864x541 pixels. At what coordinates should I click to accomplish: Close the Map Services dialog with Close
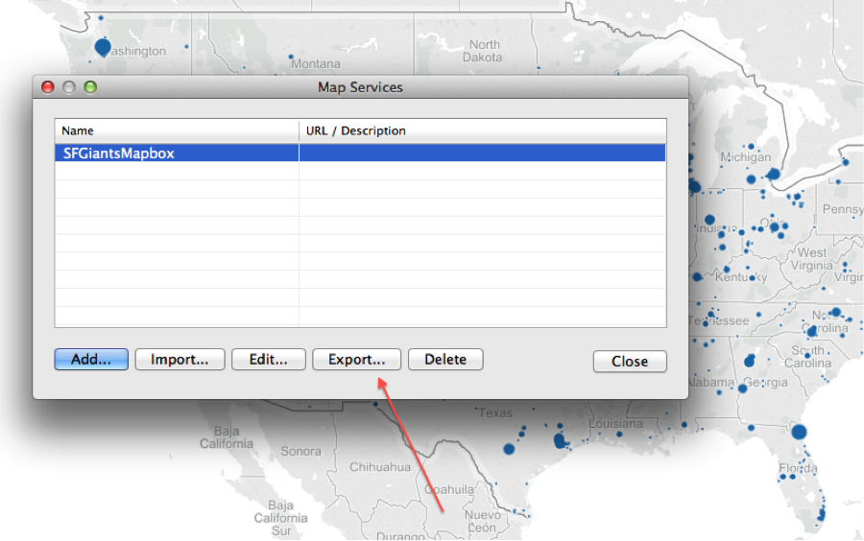630,362
